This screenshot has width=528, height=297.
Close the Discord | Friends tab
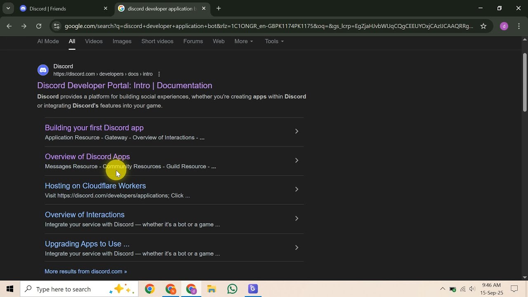[106, 8]
